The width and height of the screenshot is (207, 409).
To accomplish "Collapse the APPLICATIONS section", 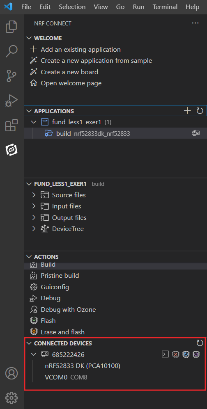I will tap(29, 111).
